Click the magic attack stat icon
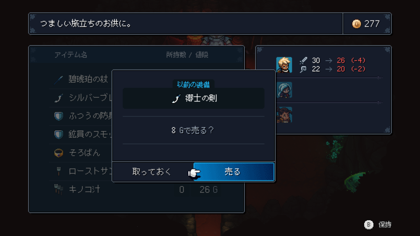This screenshot has height=236, width=420. (x=303, y=69)
